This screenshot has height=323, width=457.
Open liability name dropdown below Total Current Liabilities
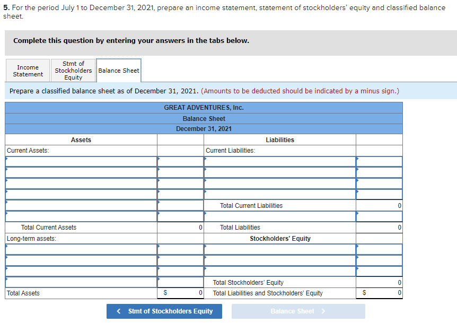pyautogui.click(x=280, y=216)
